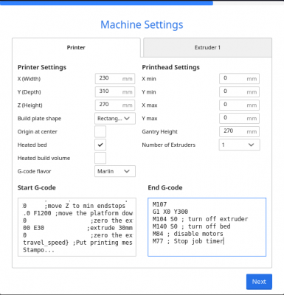Screen dimensions: 284x295
Task: Edit the Y (Depth) value field
Action: point(115,91)
